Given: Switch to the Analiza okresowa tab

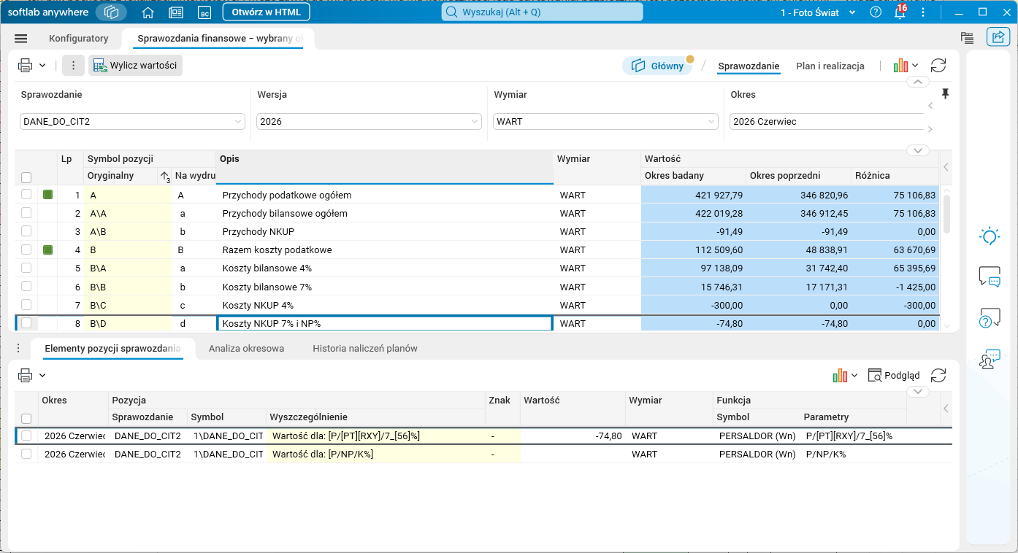Looking at the screenshot, I should coord(246,349).
